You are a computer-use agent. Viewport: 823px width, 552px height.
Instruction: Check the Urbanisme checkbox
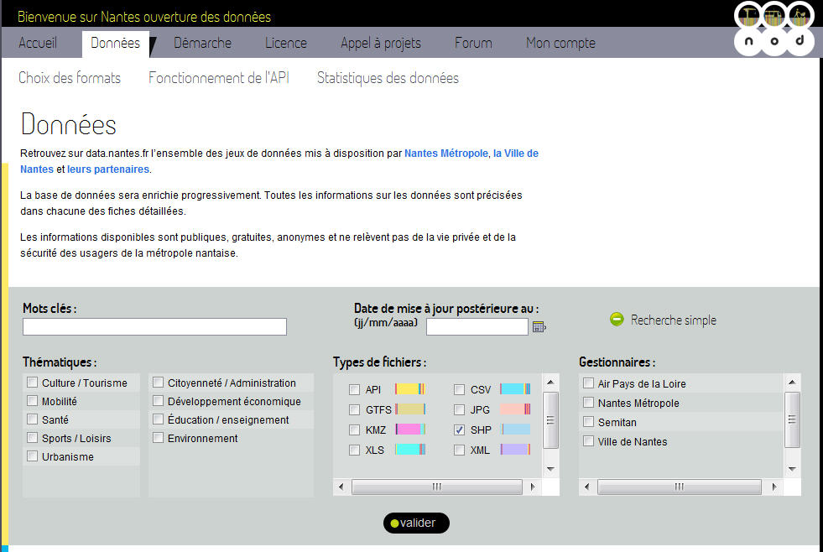[x=33, y=456]
